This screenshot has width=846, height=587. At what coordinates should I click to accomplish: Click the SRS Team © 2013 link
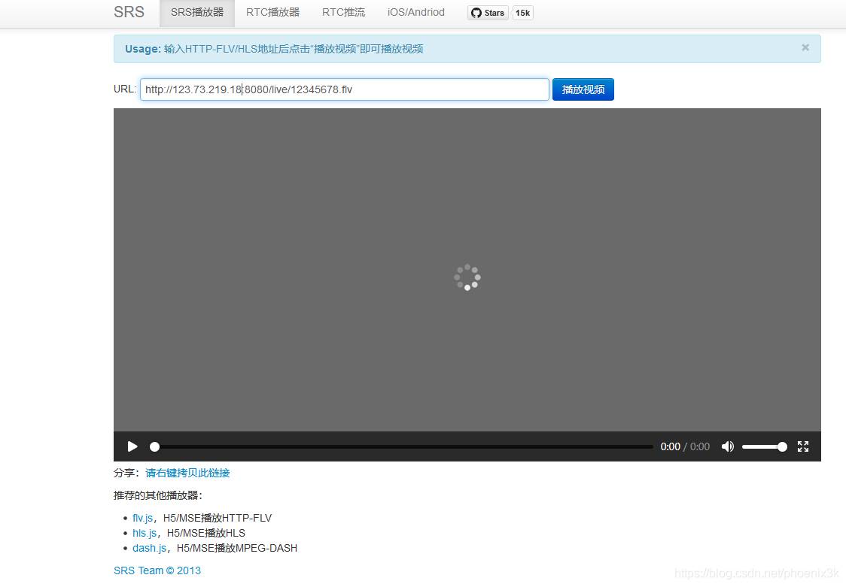[157, 571]
